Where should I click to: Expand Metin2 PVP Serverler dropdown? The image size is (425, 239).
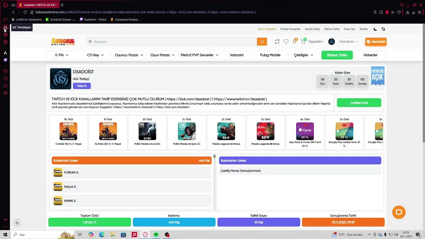[200, 55]
